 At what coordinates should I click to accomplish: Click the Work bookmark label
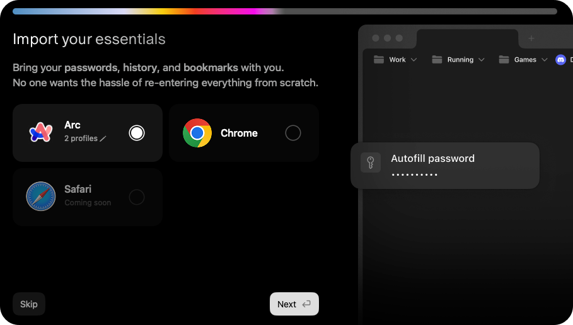click(x=397, y=60)
